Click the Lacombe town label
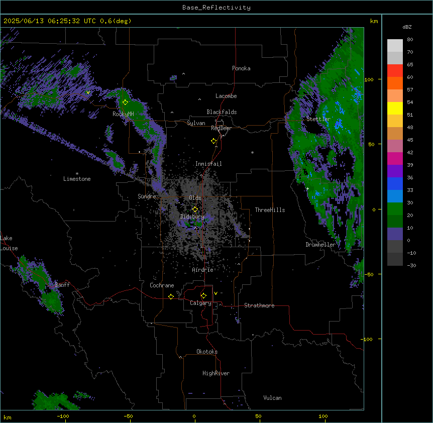433x423 pixels. (226, 96)
